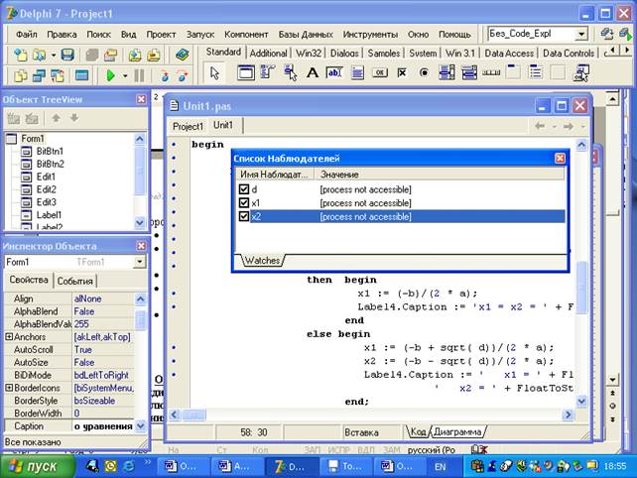Expand the BorderIcons property node
This screenshot has width=637, height=478.
(x=9, y=389)
